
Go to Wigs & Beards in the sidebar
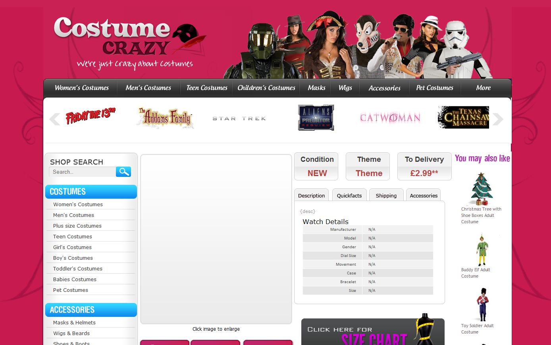tap(71, 333)
